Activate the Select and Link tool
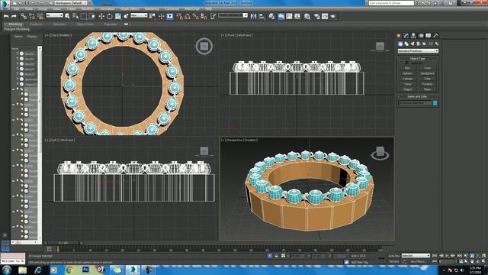The width and height of the screenshot is (488, 275). click(24, 16)
